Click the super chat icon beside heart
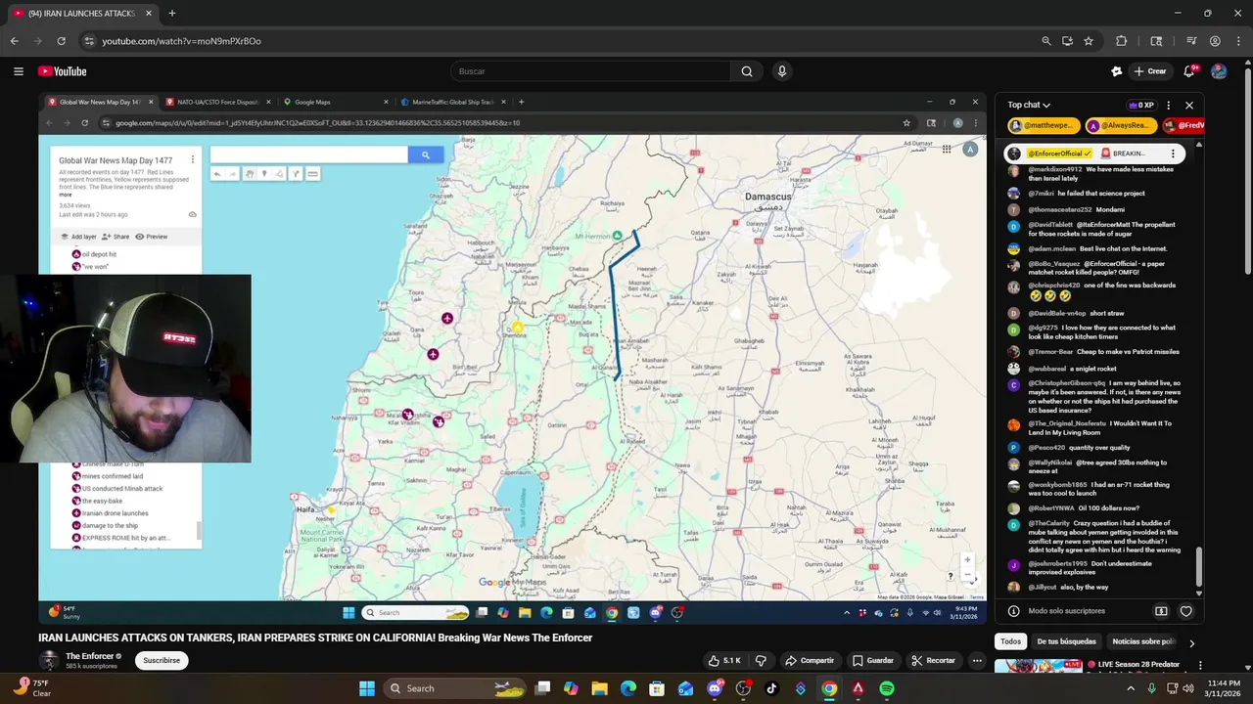Screen dimensions: 1253x704 click(x=1161, y=611)
